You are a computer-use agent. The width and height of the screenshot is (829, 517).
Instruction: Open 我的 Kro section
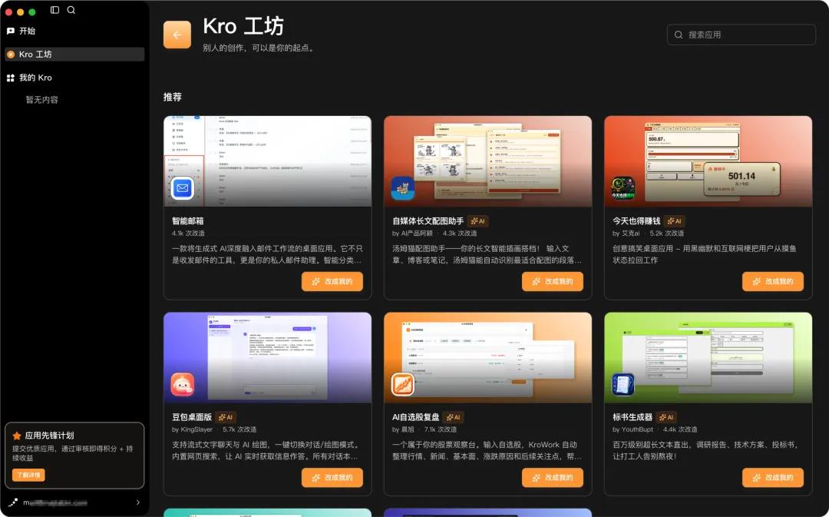74,78
